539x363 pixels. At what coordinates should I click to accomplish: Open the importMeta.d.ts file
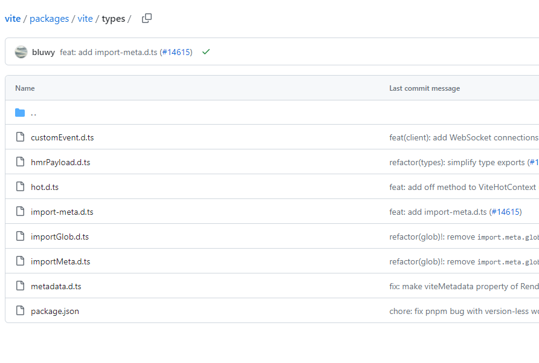(x=60, y=261)
